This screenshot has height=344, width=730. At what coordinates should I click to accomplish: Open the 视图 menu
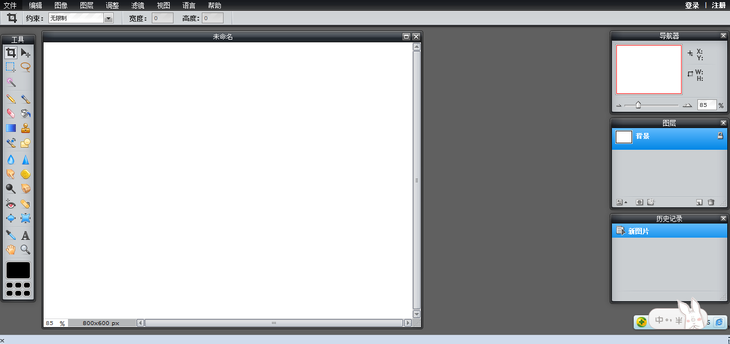click(x=163, y=5)
